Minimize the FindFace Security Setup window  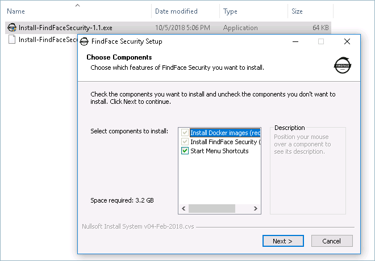pos(295,41)
